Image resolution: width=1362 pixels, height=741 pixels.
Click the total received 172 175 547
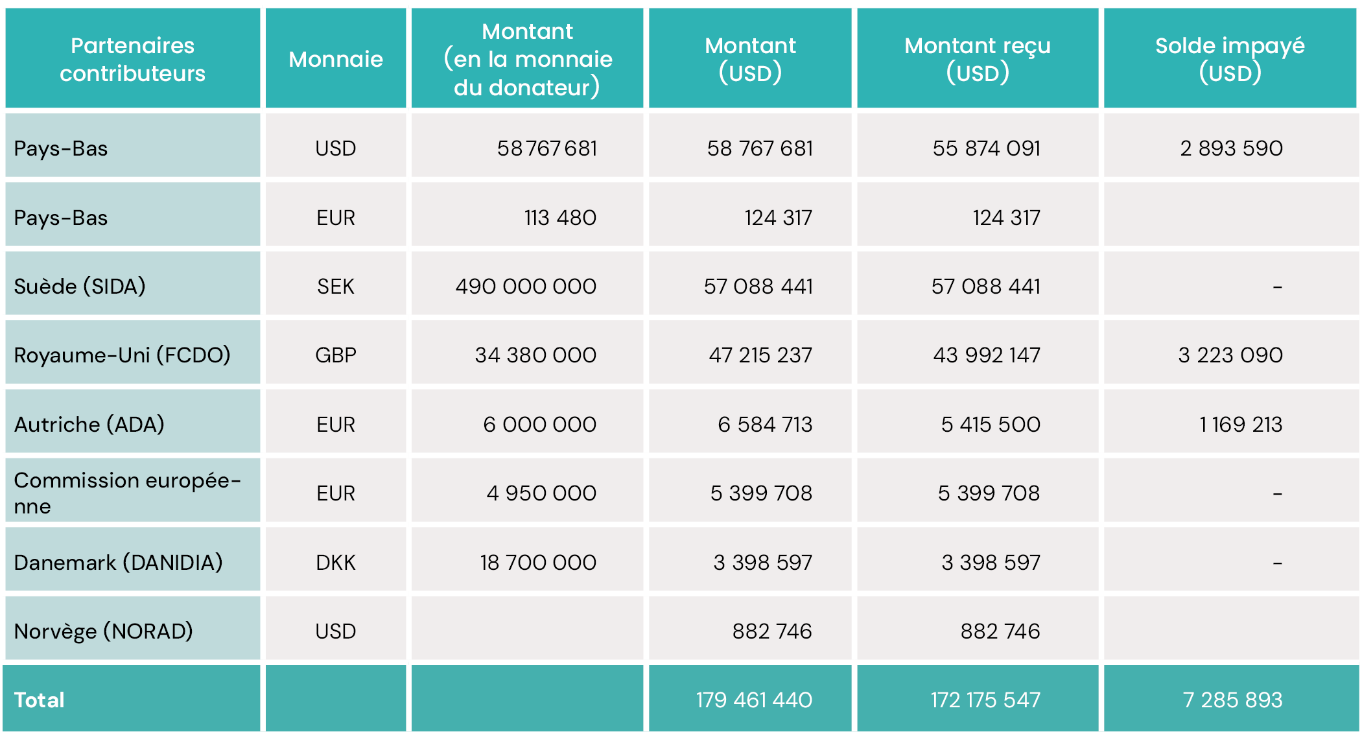(985, 700)
